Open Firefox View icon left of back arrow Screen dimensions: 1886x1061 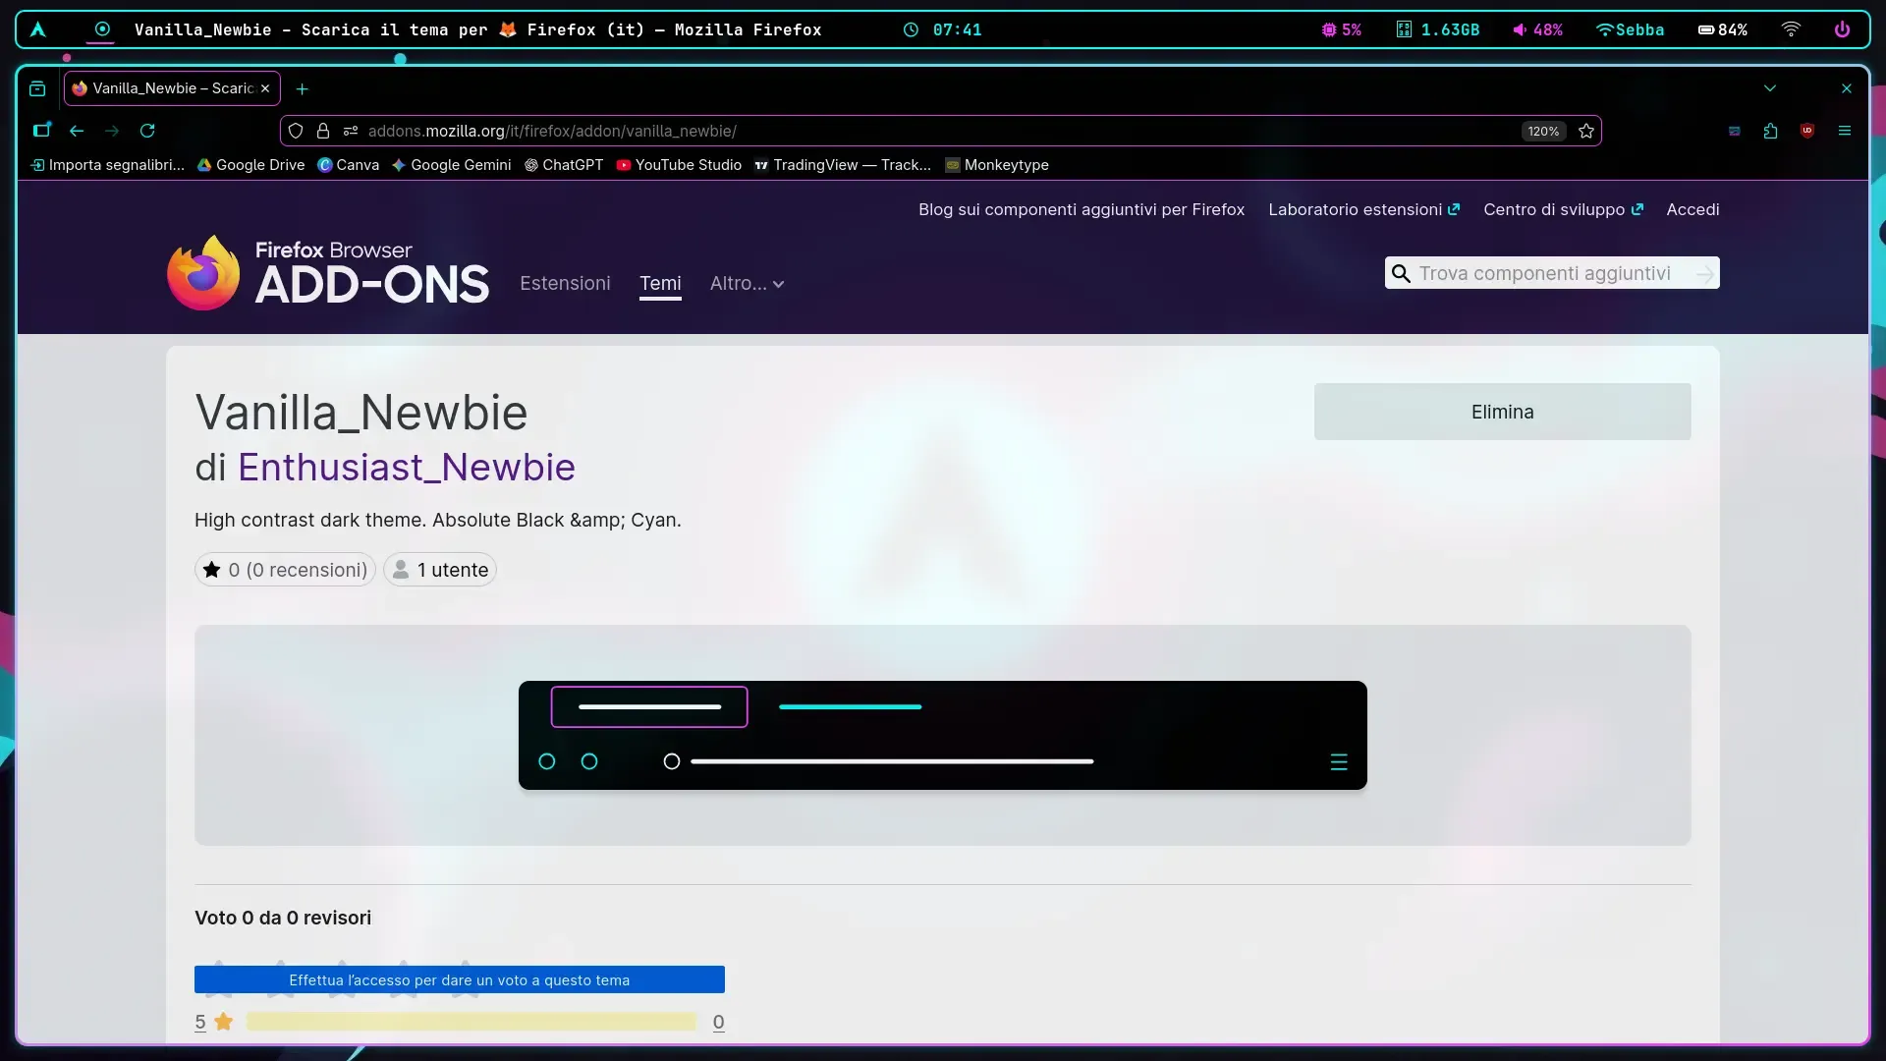click(41, 130)
